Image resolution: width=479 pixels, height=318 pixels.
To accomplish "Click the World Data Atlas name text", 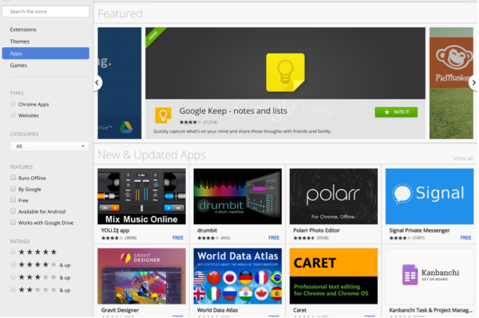I will point(217,310).
